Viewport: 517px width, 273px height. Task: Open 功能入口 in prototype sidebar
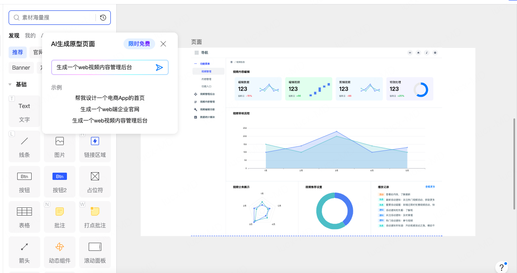coord(206,87)
